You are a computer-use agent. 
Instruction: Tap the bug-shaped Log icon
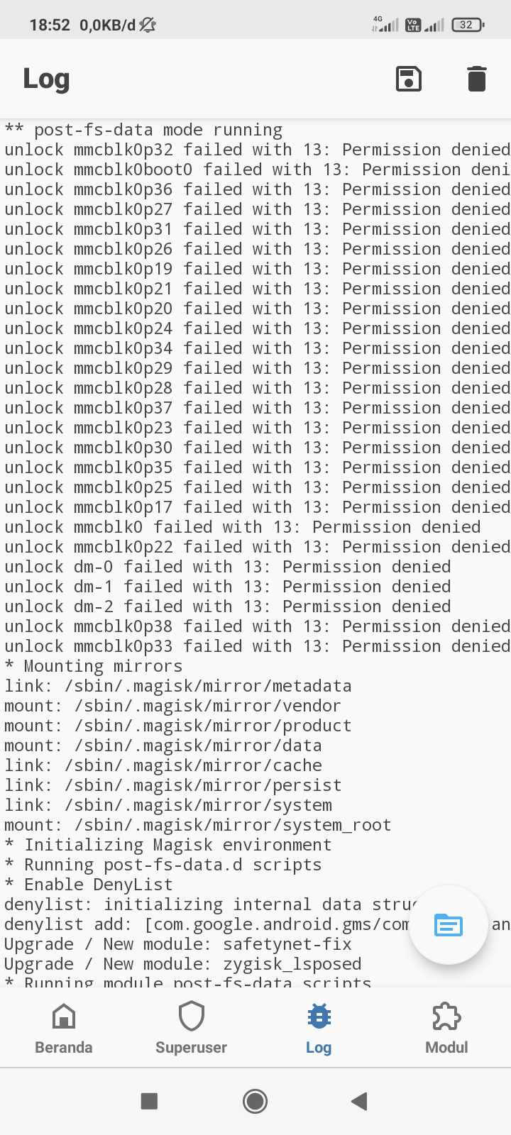(x=318, y=1016)
